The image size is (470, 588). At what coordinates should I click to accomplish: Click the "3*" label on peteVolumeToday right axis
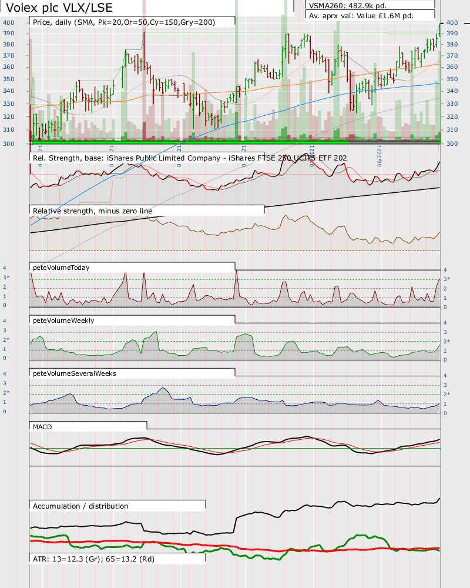pyautogui.click(x=446, y=279)
